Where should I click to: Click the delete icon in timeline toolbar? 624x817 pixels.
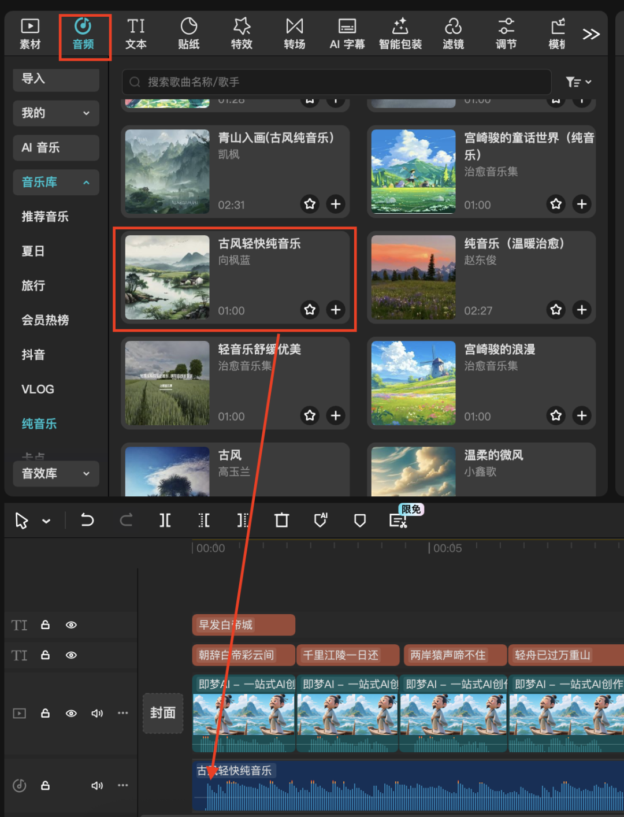[281, 520]
